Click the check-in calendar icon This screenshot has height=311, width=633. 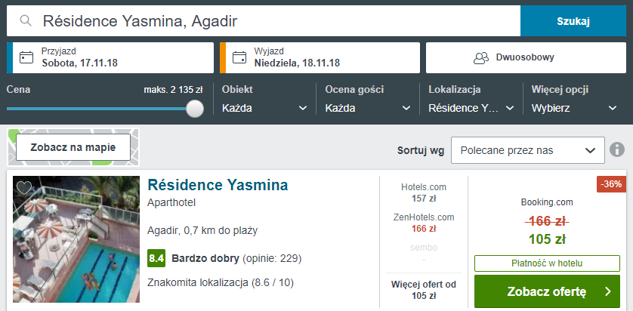click(x=26, y=57)
